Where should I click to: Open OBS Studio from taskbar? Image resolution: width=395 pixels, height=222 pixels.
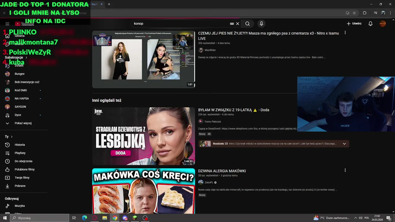pyautogui.click(x=145, y=218)
